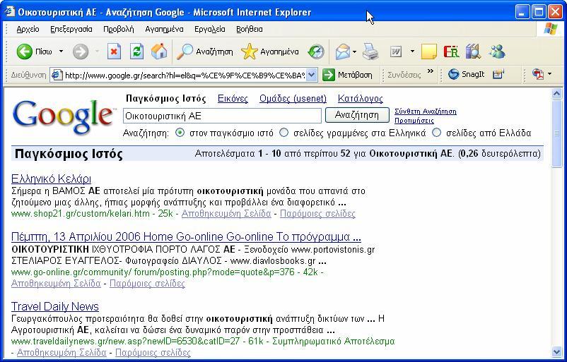Open the Αγαπημένα star toolbar button
The image size is (567, 362).
270,52
